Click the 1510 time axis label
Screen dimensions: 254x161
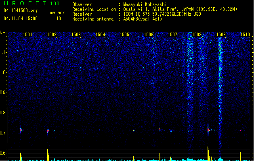[245, 34]
